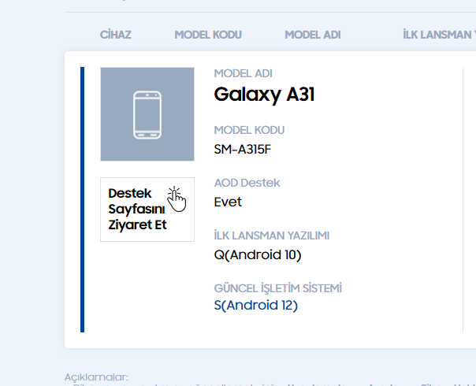
Task: Select the Galaxy A31 model name
Action: click(x=264, y=95)
